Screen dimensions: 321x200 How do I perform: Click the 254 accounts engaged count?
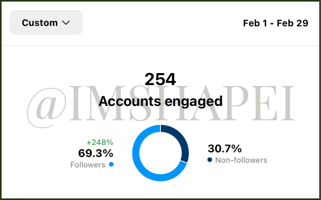[x=160, y=79]
